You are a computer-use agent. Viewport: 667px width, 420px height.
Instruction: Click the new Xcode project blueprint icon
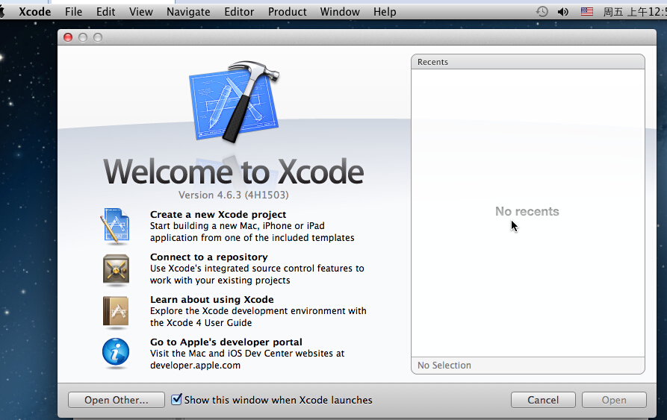click(x=115, y=225)
